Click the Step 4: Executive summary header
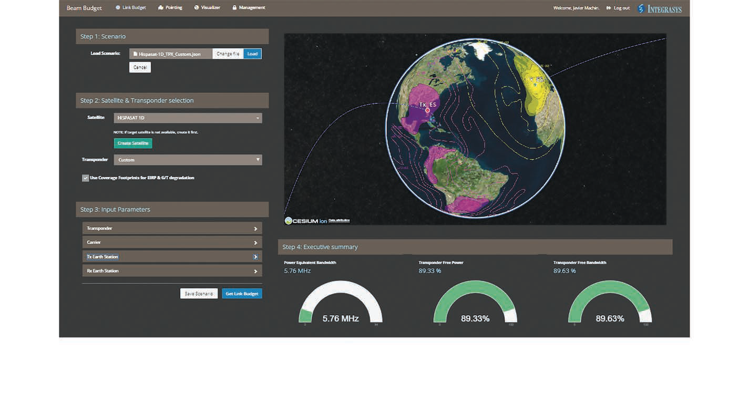The image size is (749, 394). 475,247
